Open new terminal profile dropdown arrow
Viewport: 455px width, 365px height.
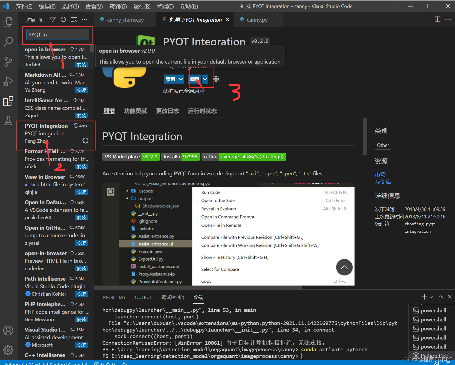431,297
